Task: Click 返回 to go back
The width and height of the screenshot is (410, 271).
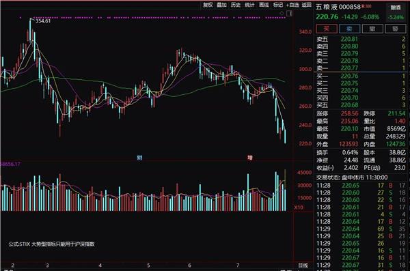Action: (307, 5)
